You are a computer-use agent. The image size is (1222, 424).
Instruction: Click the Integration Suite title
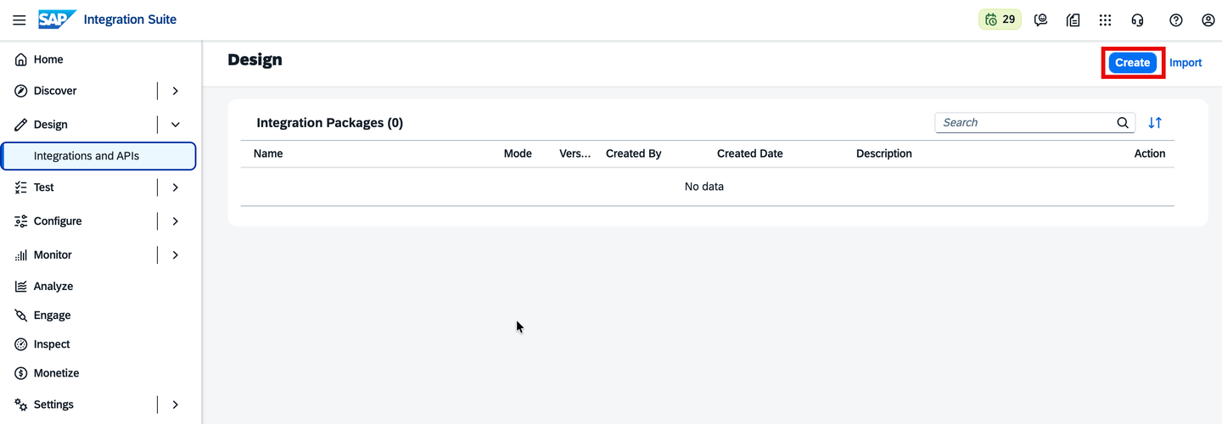pos(130,20)
